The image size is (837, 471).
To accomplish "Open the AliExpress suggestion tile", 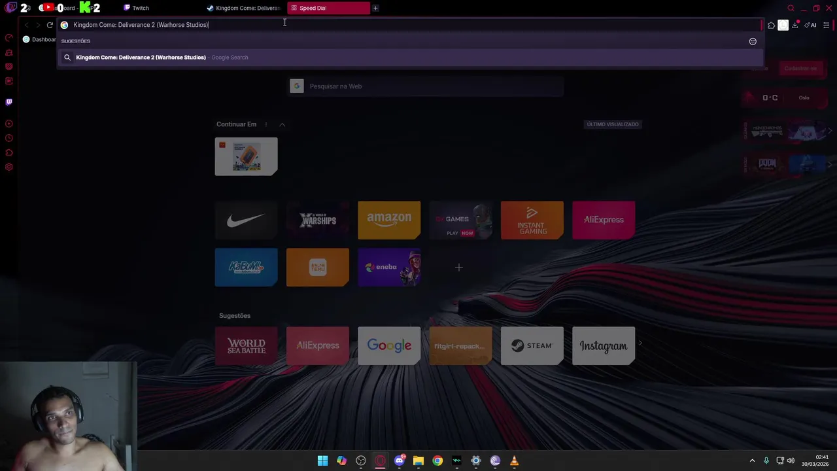I will pyautogui.click(x=317, y=345).
